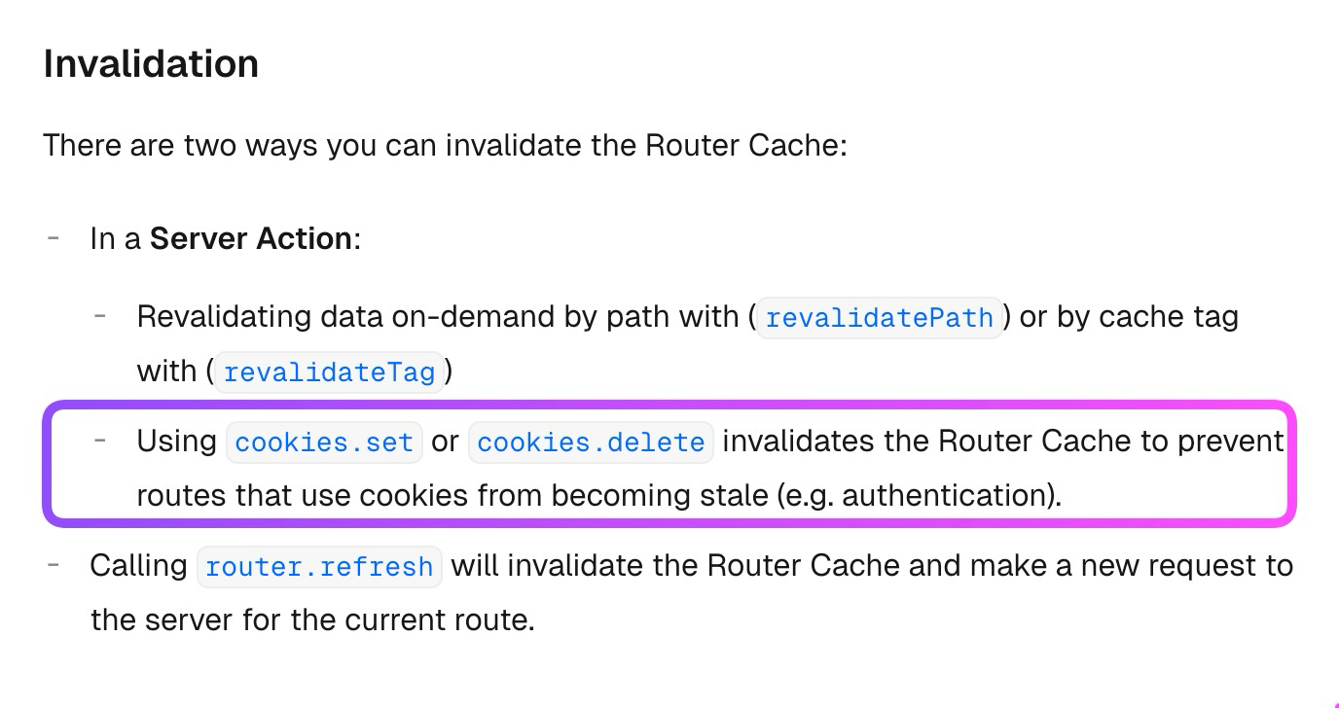
Task: Click the purple-pink highlight border around cookies item
Action: (669, 405)
